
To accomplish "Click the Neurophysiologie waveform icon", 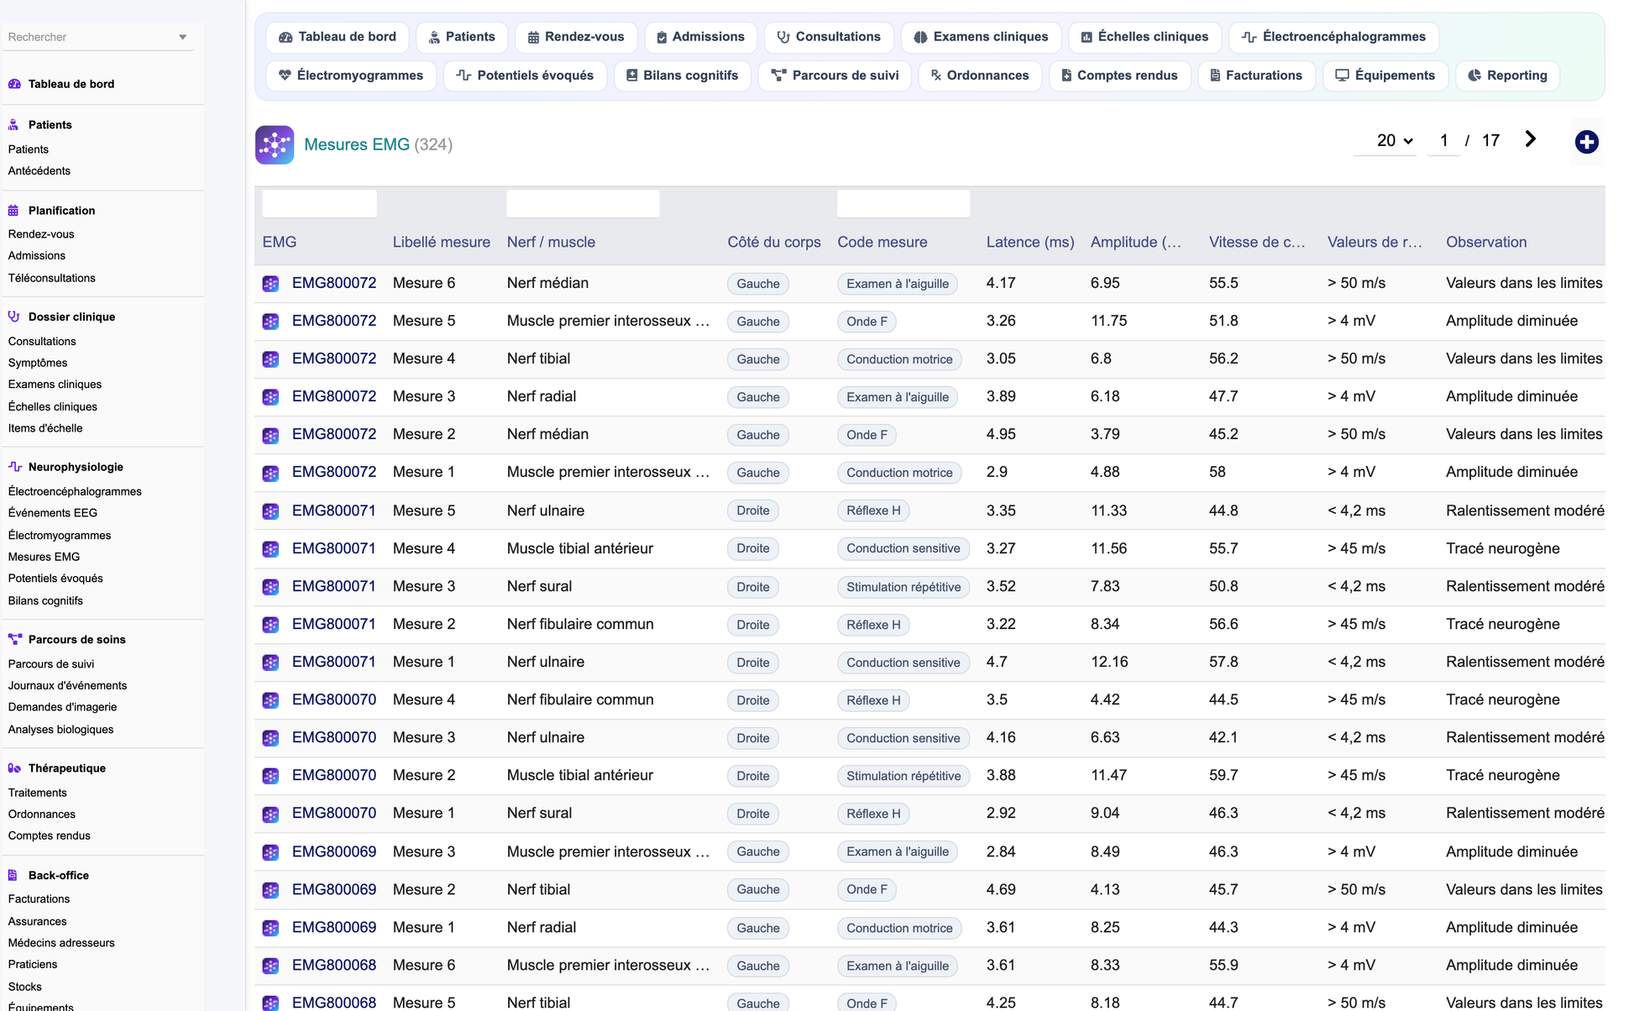I will (x=14, y=467).
